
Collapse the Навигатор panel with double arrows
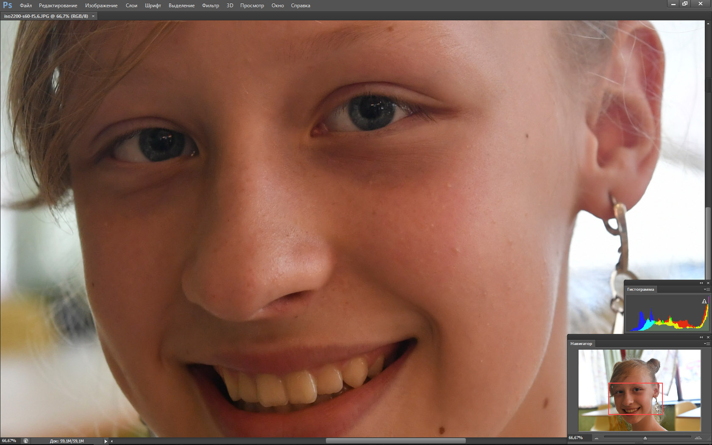pos(701,337)
